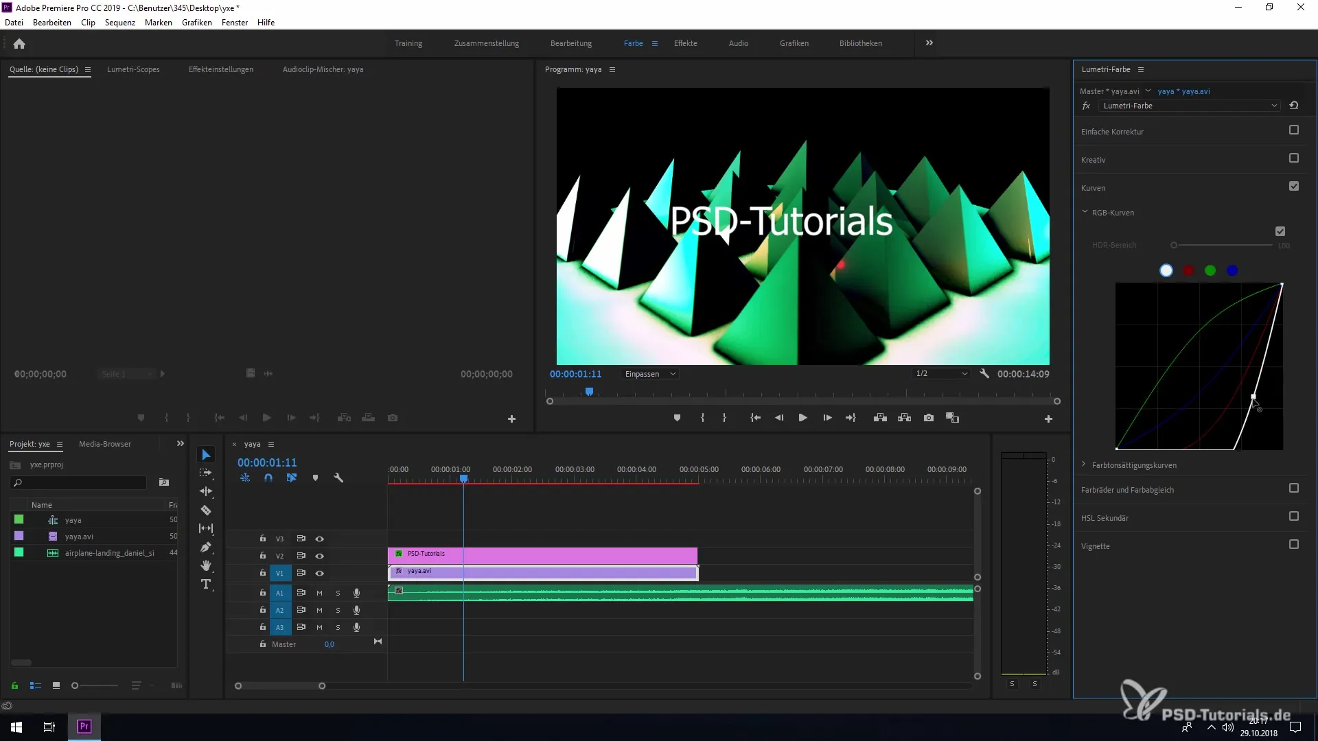Open Lumetri-Scopes tab
Viewport: 1318px width, 741px height.
click(x=133, y=69)
